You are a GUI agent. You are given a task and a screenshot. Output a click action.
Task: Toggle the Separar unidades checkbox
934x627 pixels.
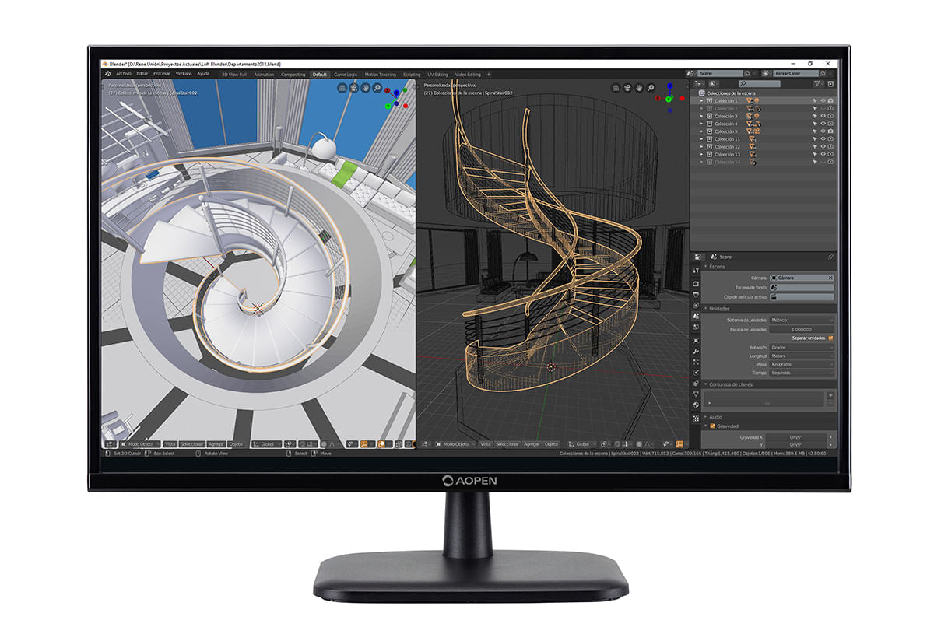(x=830, y=338)
